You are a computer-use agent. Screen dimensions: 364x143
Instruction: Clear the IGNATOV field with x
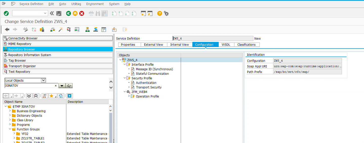point(56,86)
